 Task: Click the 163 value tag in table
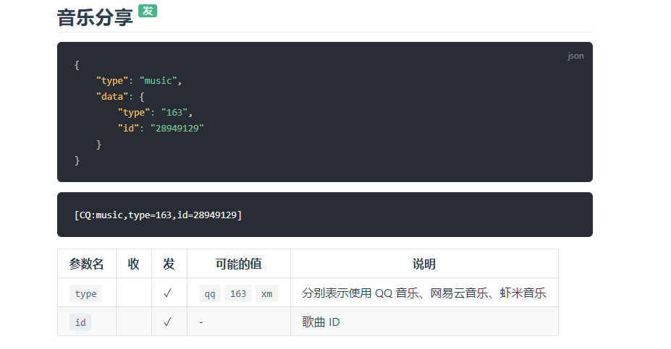pyautogui.click(x=238, y=293)
